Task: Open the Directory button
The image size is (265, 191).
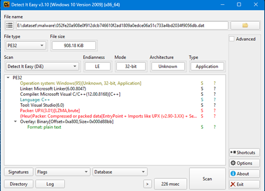Action: [x=19, y=184]
